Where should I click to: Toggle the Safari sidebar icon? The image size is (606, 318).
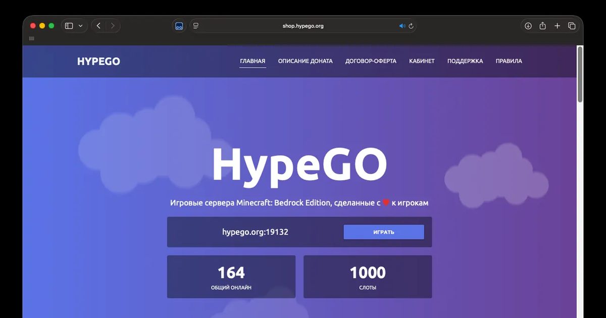tap(69, 26)
